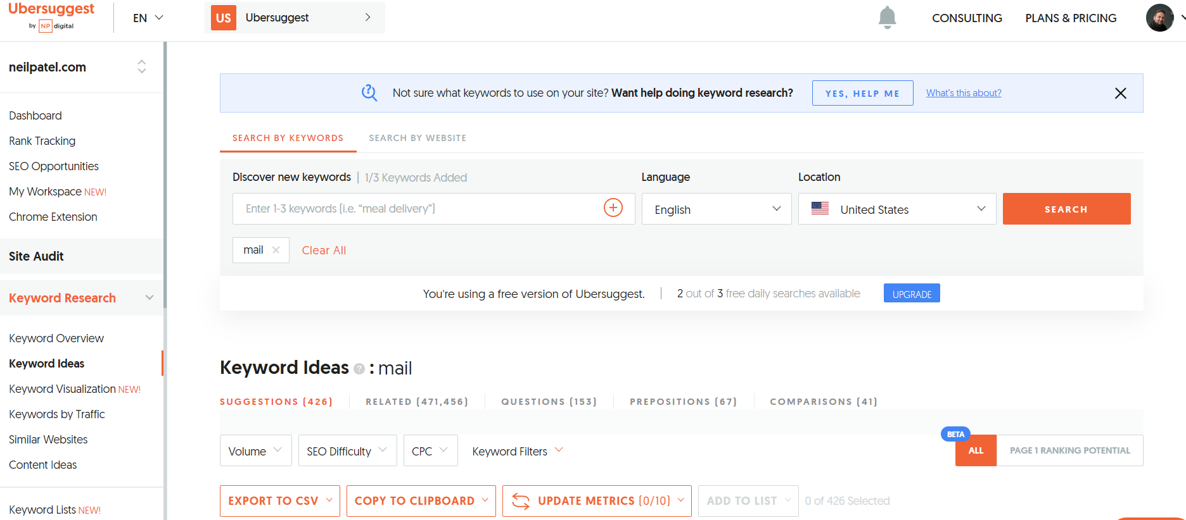1186x520 pixels.
Task: Click '0 of 426 Selected' text
Action: click(847, 501)
